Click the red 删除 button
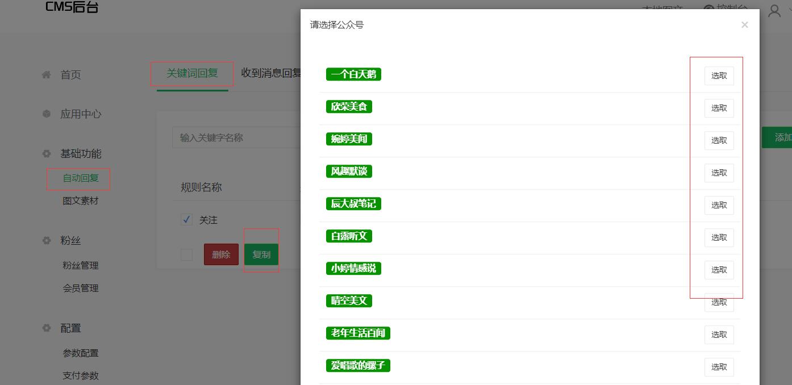Viewport: 792px width, 385px height. point(221,254)
